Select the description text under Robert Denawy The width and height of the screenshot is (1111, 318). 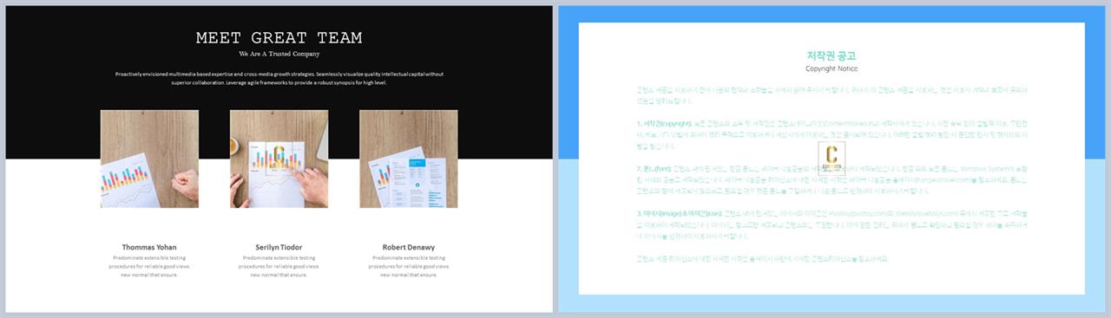click(408, 266)
